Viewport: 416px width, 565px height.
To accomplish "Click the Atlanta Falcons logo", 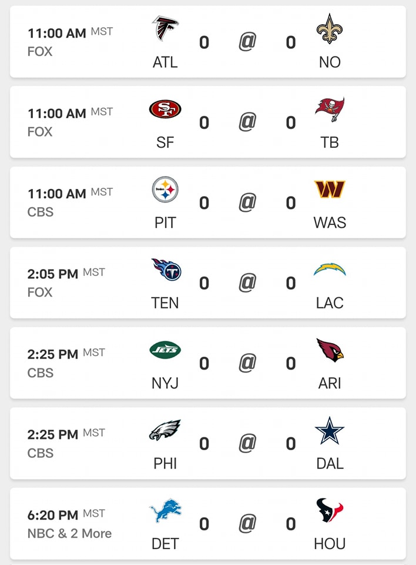I will [165, 28].
